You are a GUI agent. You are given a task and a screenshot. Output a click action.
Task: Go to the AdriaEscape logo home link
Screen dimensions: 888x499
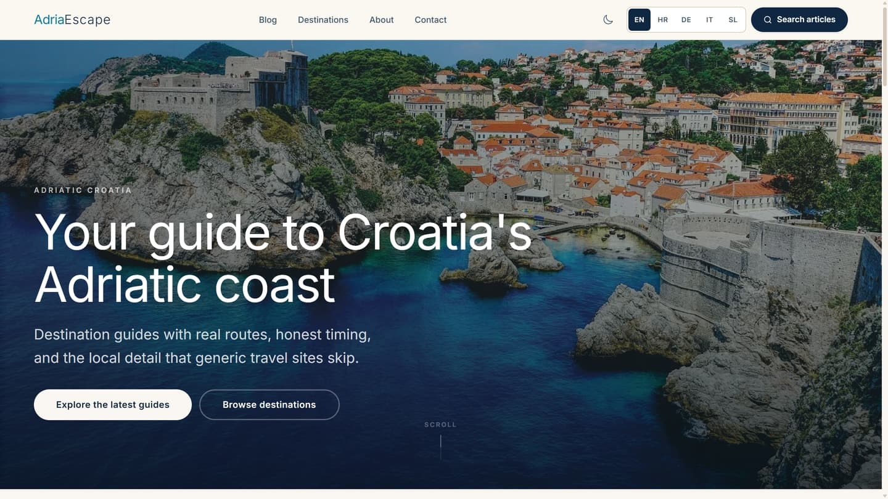[x=72, y=20]
